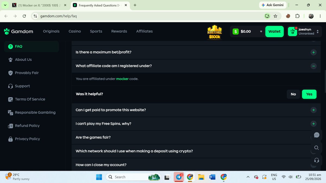Open the live chat bubble icon
This screenshot has width=326, height=183.
tap(316, 135)
